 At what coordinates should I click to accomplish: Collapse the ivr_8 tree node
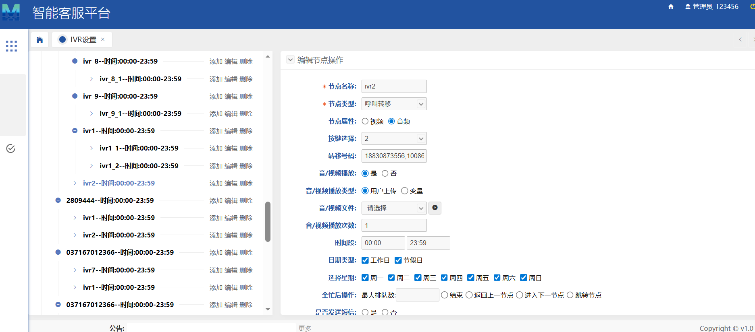pyautogui.click(x=75, y=61)
